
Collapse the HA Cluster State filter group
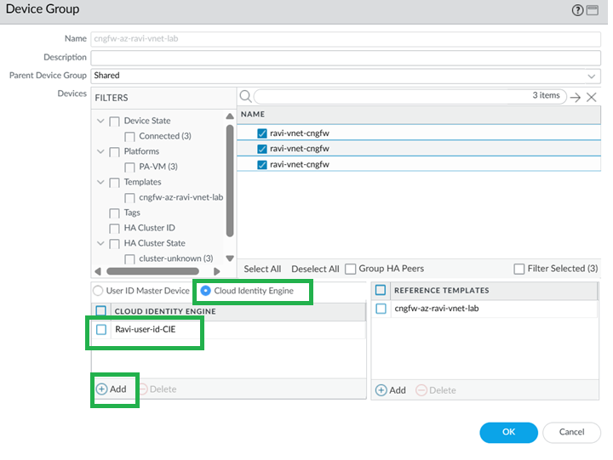click(100, 243)
